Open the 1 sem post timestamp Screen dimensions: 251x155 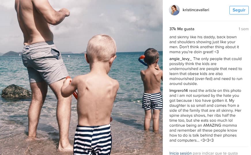click(x=244, y=29)
